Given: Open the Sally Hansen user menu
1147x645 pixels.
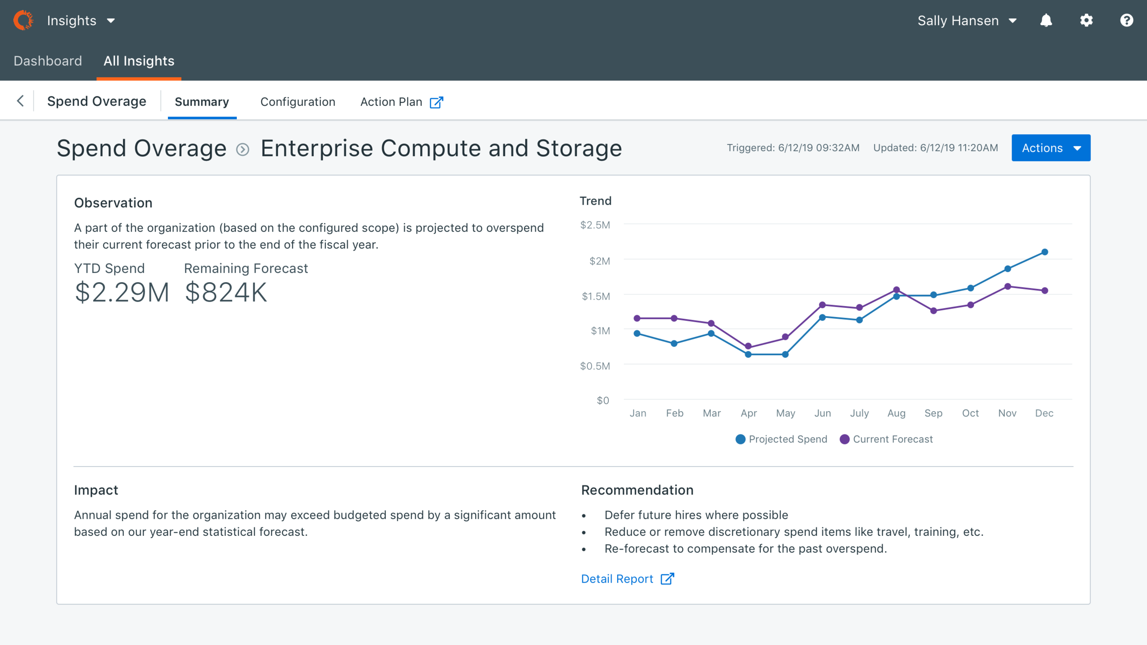Looking at the screenshot, I should [967, 21].
